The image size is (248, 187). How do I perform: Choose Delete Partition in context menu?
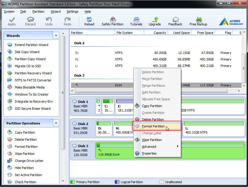pos(157,119)
